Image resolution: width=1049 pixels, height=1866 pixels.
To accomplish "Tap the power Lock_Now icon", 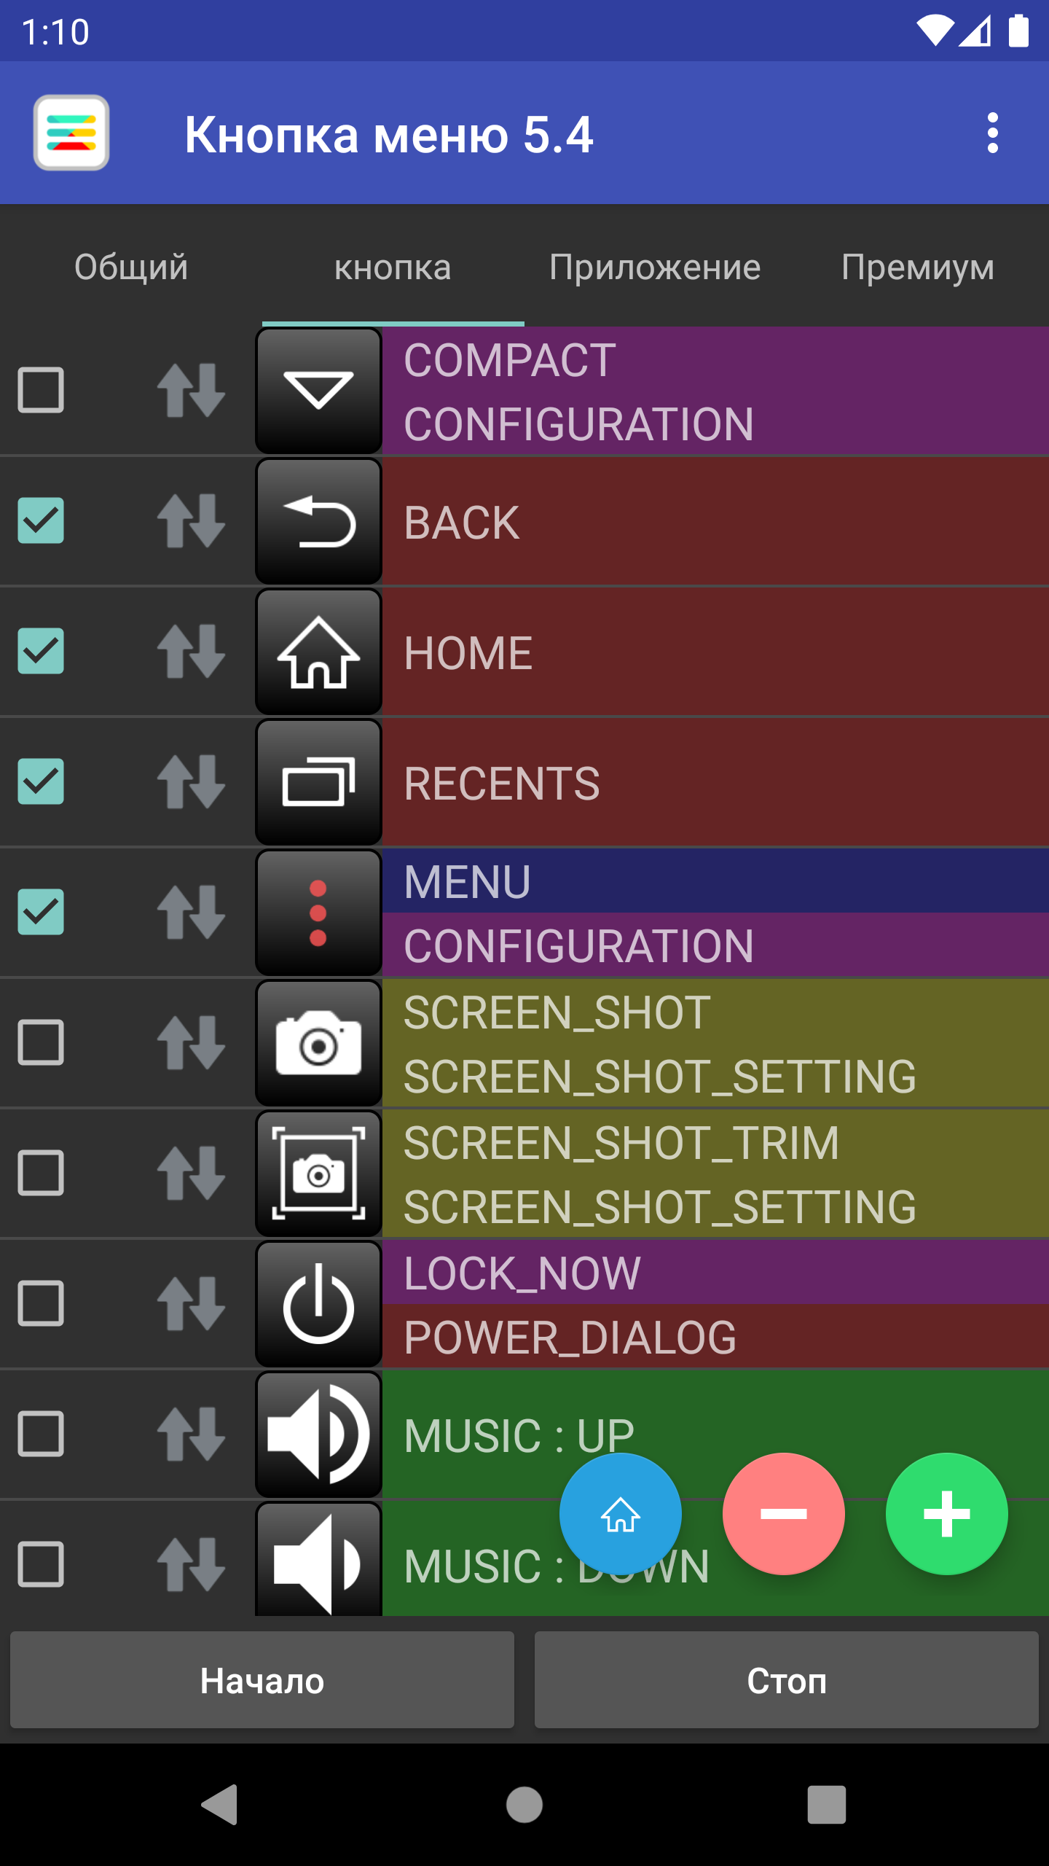I will (318, 1304).
